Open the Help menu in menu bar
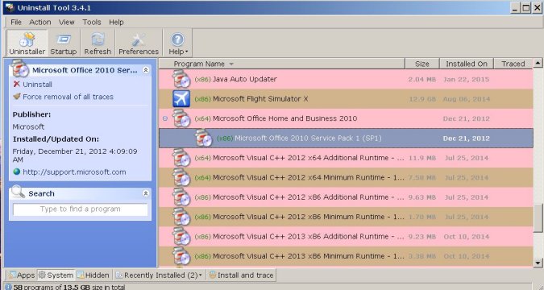544x290 pixels. [x=116, y=22]
